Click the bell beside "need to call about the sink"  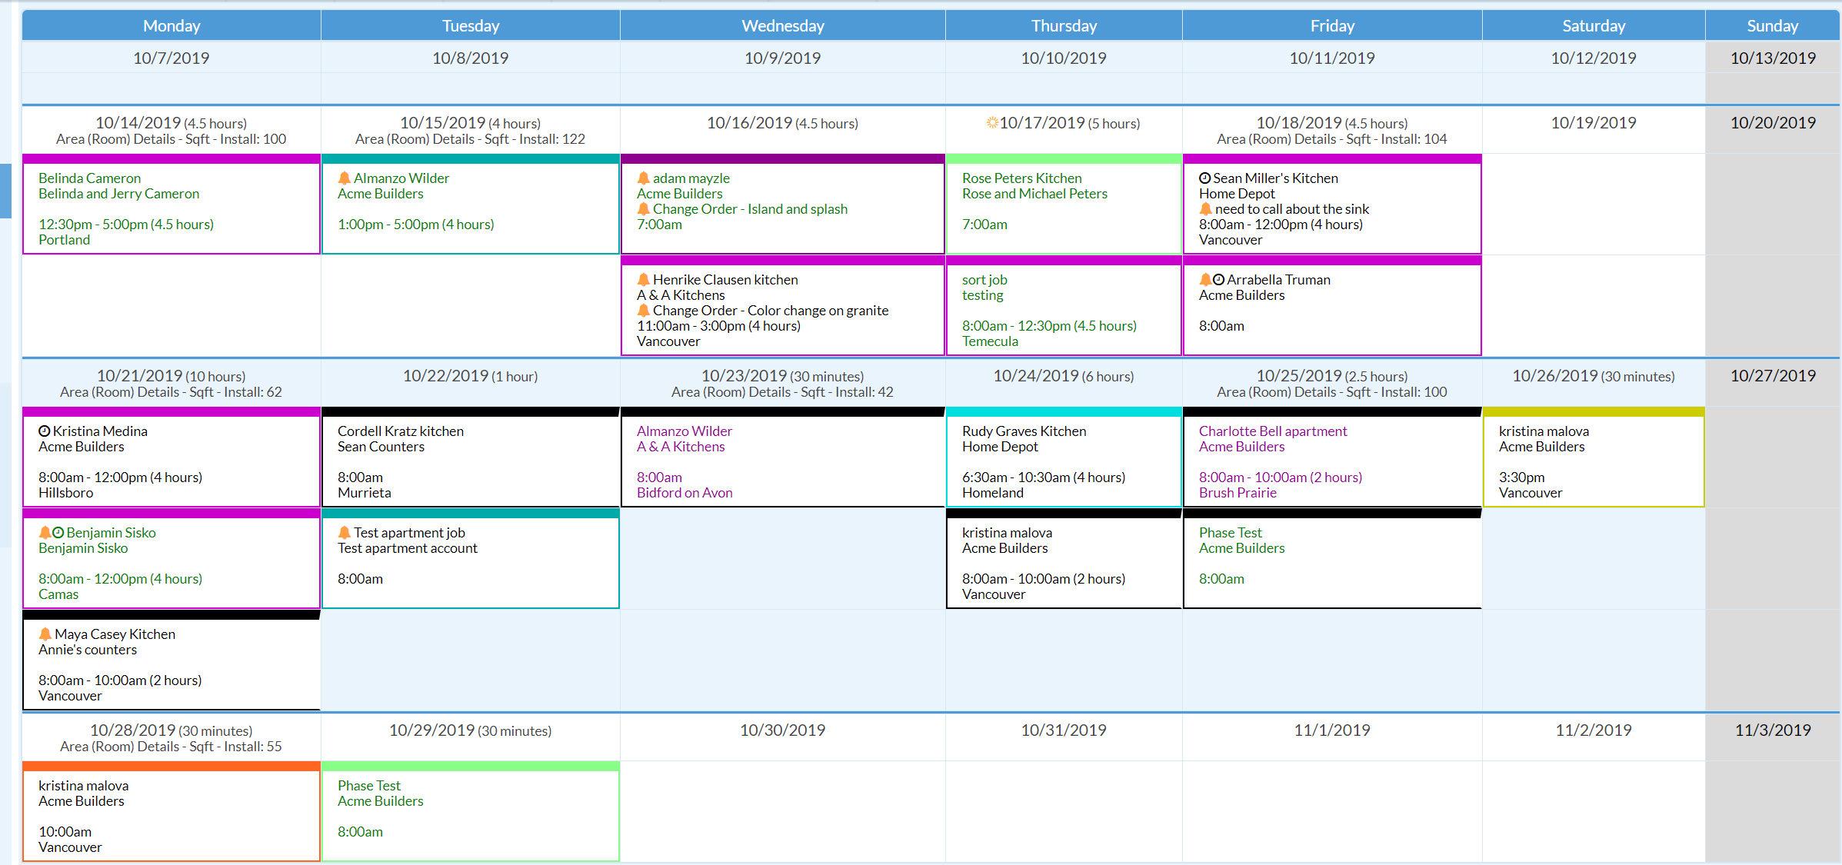[x=1204, y=208]
